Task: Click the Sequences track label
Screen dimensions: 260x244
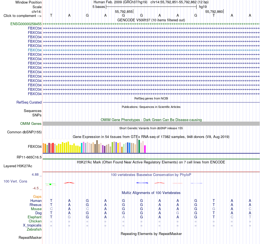Action: (33, 111)
